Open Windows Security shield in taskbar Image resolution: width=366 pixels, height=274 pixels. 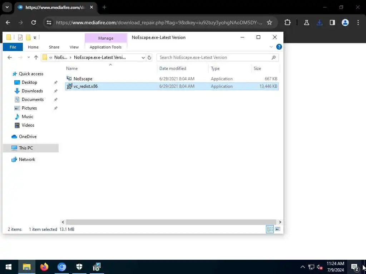tap(79, 267)
